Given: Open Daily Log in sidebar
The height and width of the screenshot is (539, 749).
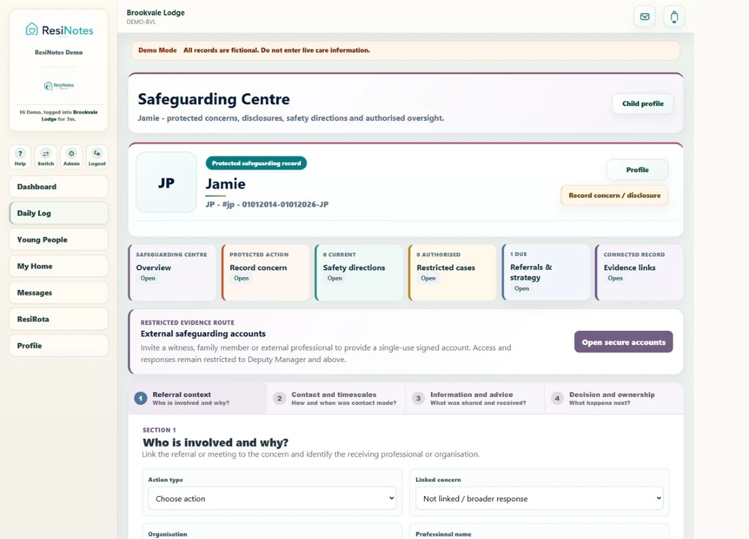Looking at the screenshot, I should (59, 213).
